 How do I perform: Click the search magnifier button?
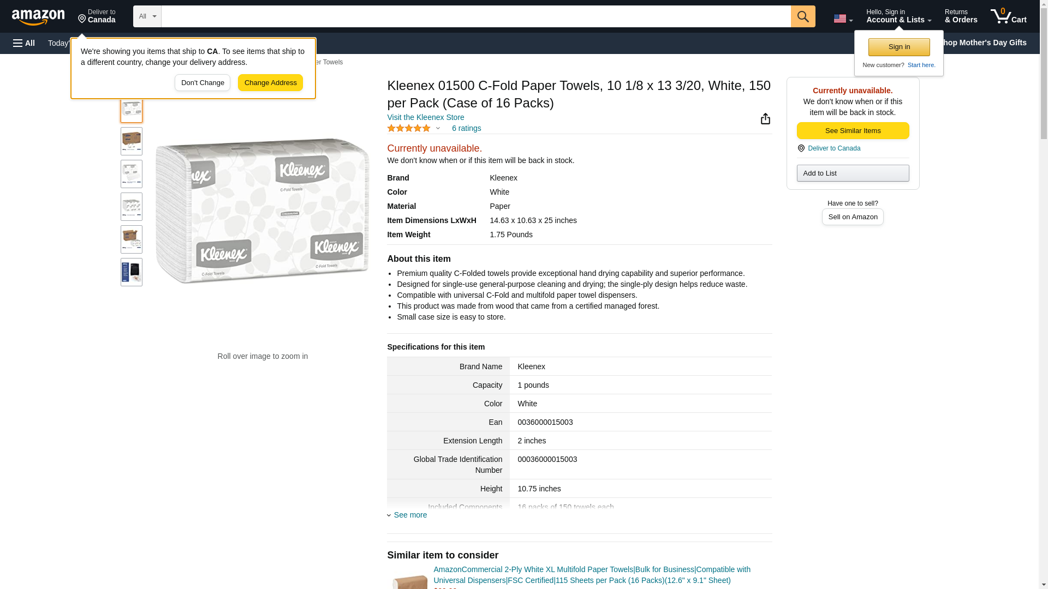coord(802,16)
